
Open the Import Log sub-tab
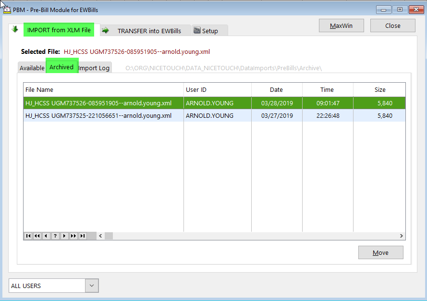(94, 68)
